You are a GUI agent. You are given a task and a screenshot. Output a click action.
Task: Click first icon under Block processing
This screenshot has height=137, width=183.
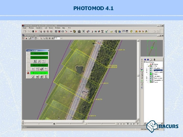point(33,77)
